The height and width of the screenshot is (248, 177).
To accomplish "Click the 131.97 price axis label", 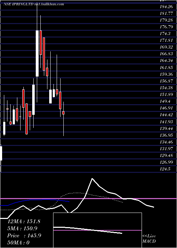I will tap(166, 149).
